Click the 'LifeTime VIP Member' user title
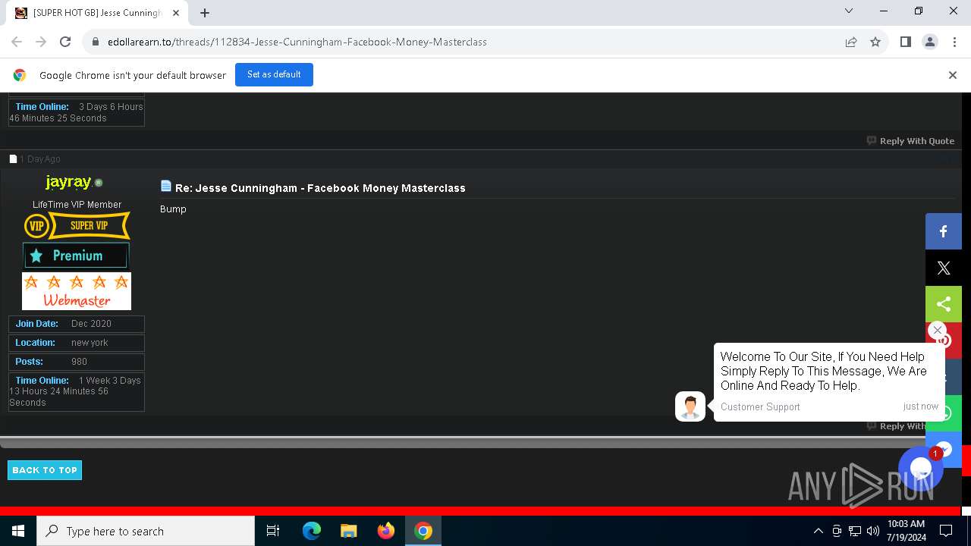The width and height of the screenshot is (971, 546). click(77, 205)
